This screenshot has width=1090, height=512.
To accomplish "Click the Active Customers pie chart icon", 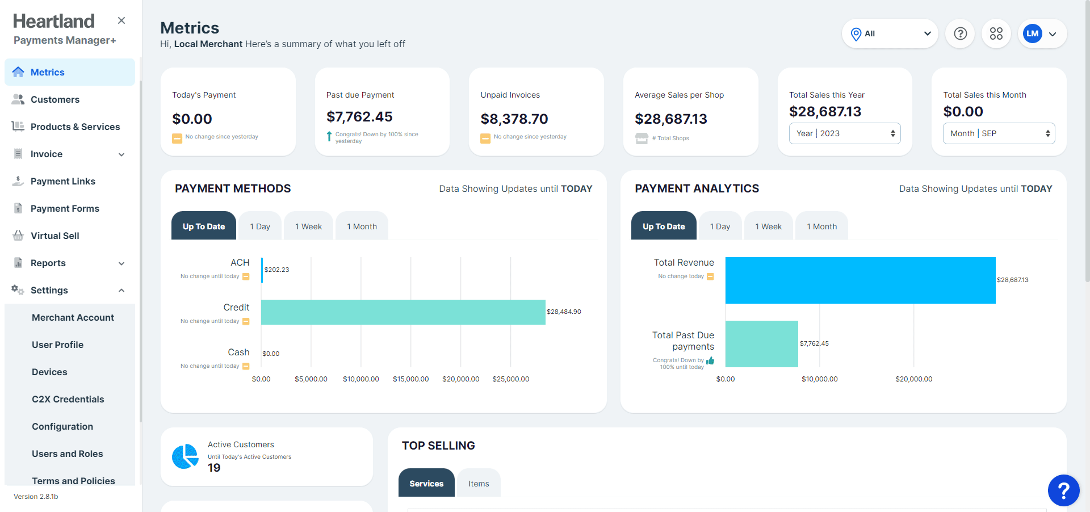I will 185,456.
